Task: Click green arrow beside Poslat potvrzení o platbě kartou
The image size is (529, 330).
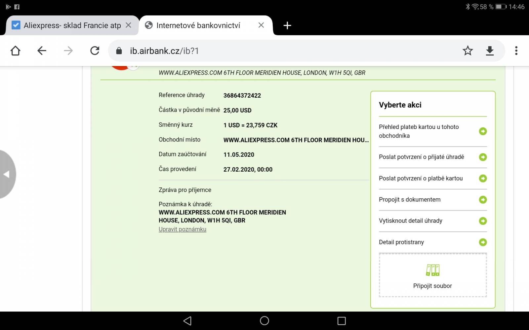Action: click(x=483, y=179)
